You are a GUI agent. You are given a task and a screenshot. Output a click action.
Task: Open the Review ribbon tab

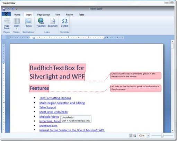[70, 15]
